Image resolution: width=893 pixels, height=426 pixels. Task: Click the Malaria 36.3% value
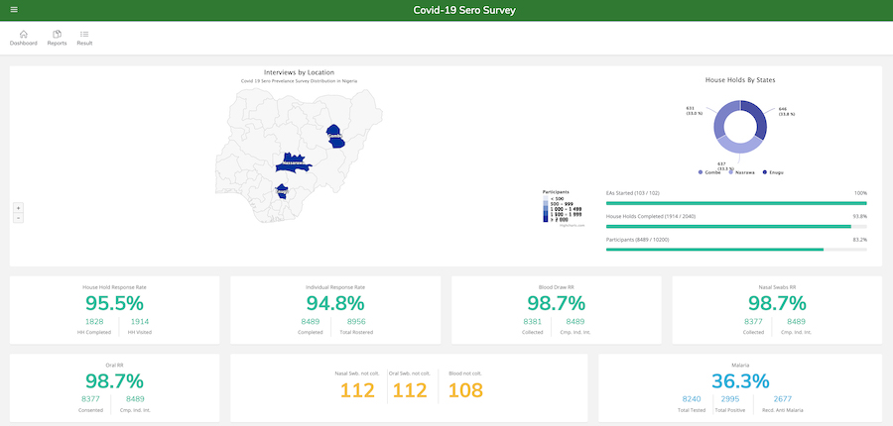click(x=739, y=380)
